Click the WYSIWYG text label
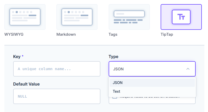The width and height of the screenshot is (208, 112). point(14,34)
